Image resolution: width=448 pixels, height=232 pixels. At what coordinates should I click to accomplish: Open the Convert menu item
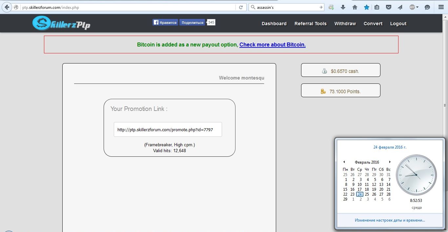click(373, 24)
